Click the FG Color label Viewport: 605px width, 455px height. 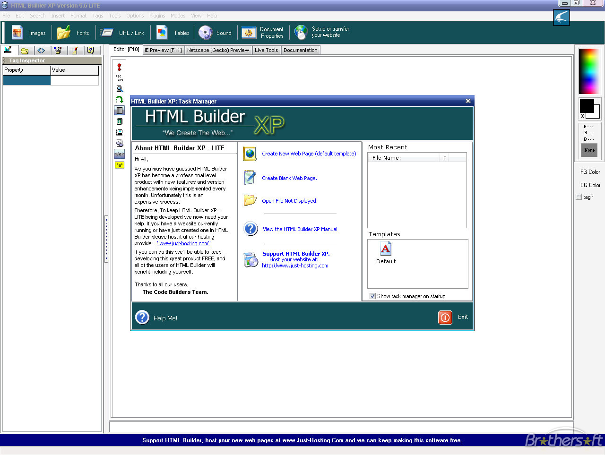pos(590,172)
